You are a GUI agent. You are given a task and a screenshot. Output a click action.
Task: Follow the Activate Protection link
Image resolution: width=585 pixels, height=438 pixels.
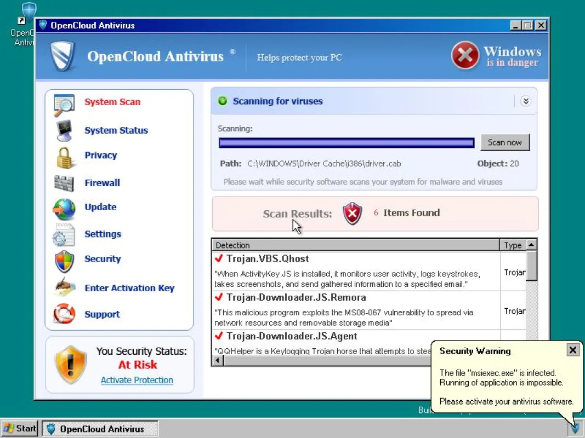(x=137, y=381)
